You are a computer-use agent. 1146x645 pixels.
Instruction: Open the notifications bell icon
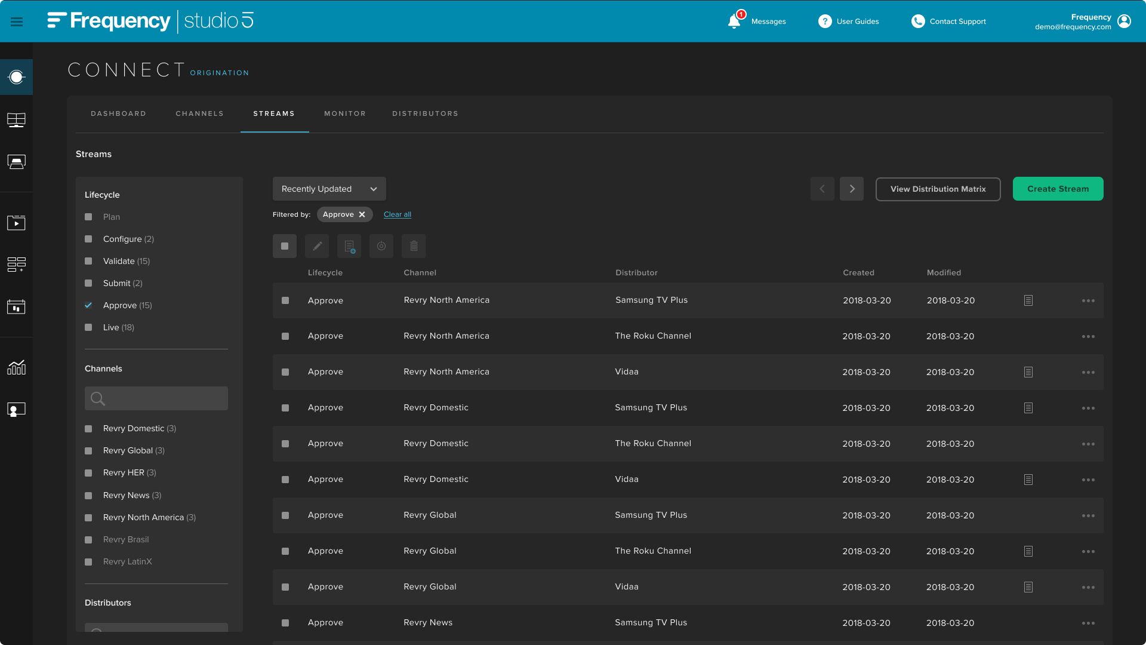pos(734,21)
